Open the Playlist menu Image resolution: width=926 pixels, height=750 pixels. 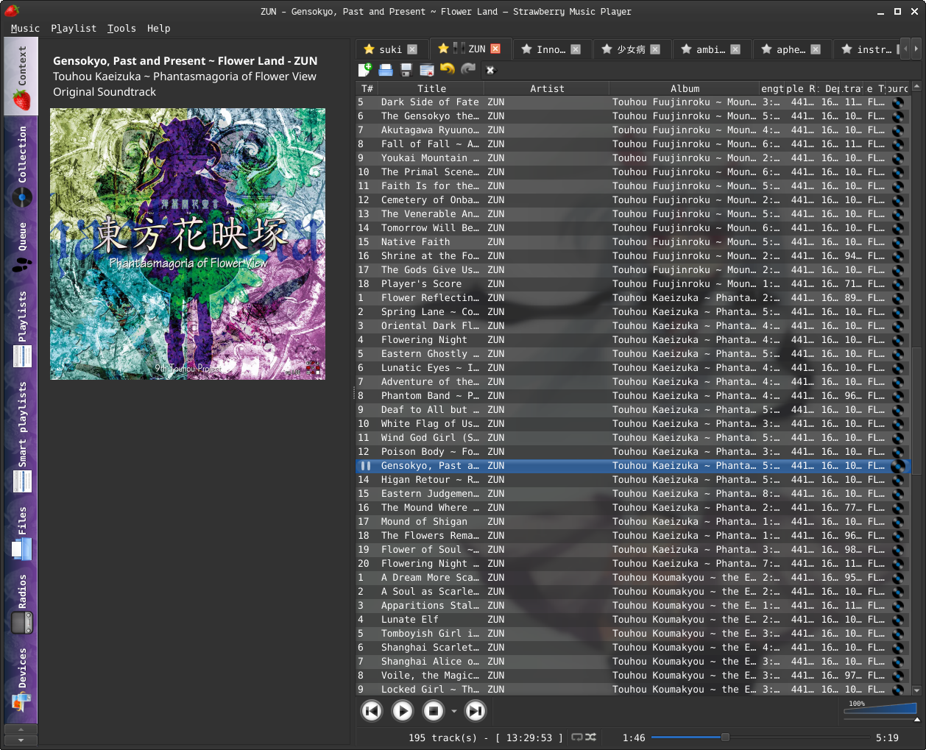pos(74,29)
